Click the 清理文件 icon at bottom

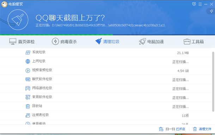195,129
